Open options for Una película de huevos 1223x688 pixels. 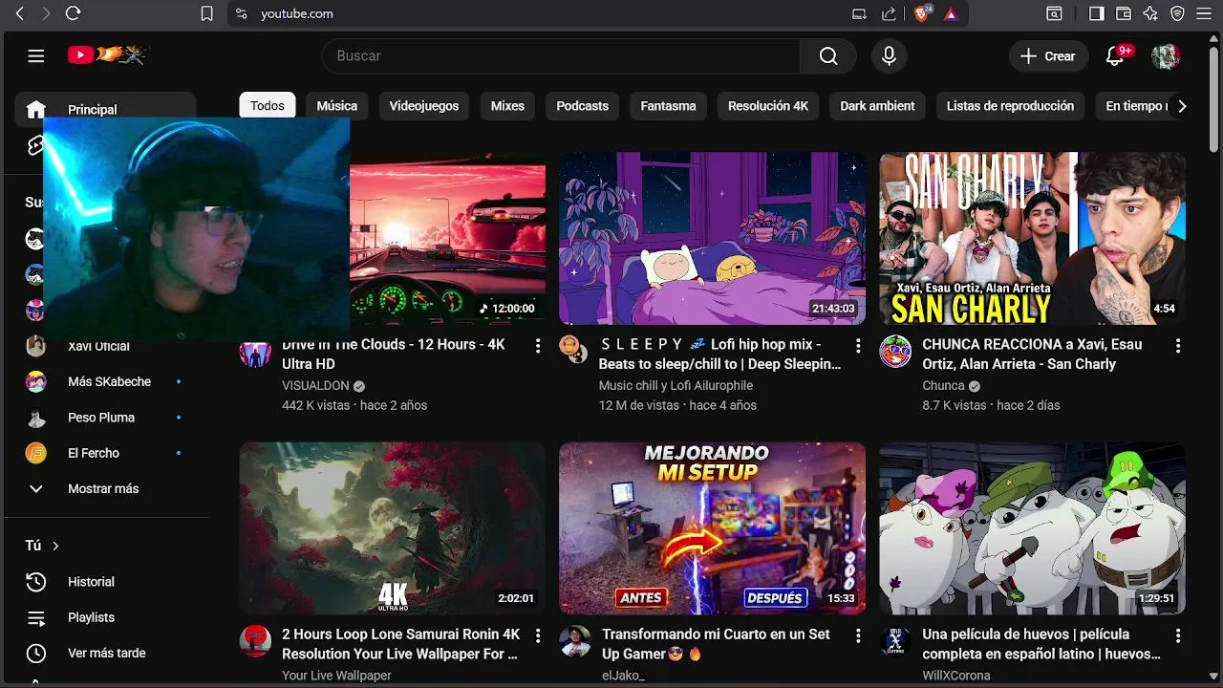click(x=1178, y=635)
